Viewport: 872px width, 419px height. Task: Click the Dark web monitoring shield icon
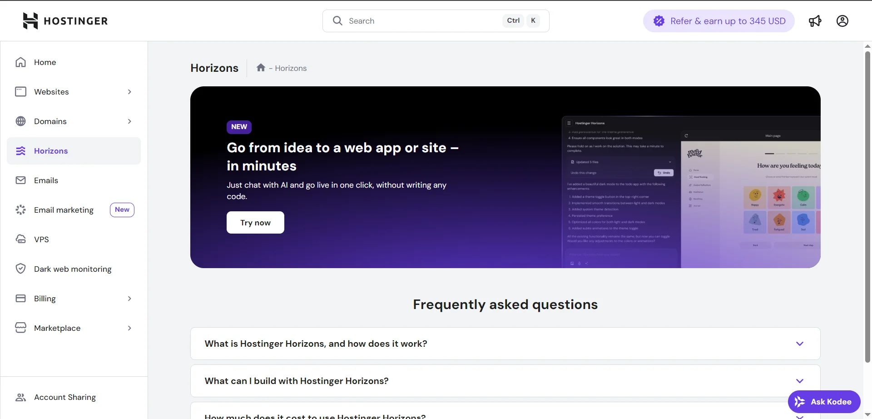[x=21, y=269]
